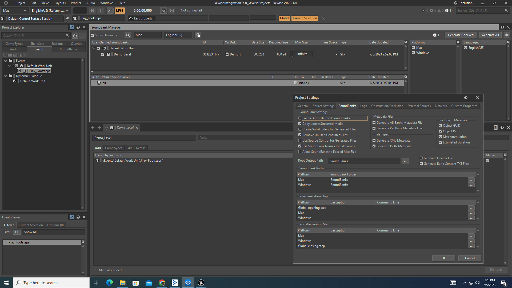Check Generate Header File option

tap(421, 158)
